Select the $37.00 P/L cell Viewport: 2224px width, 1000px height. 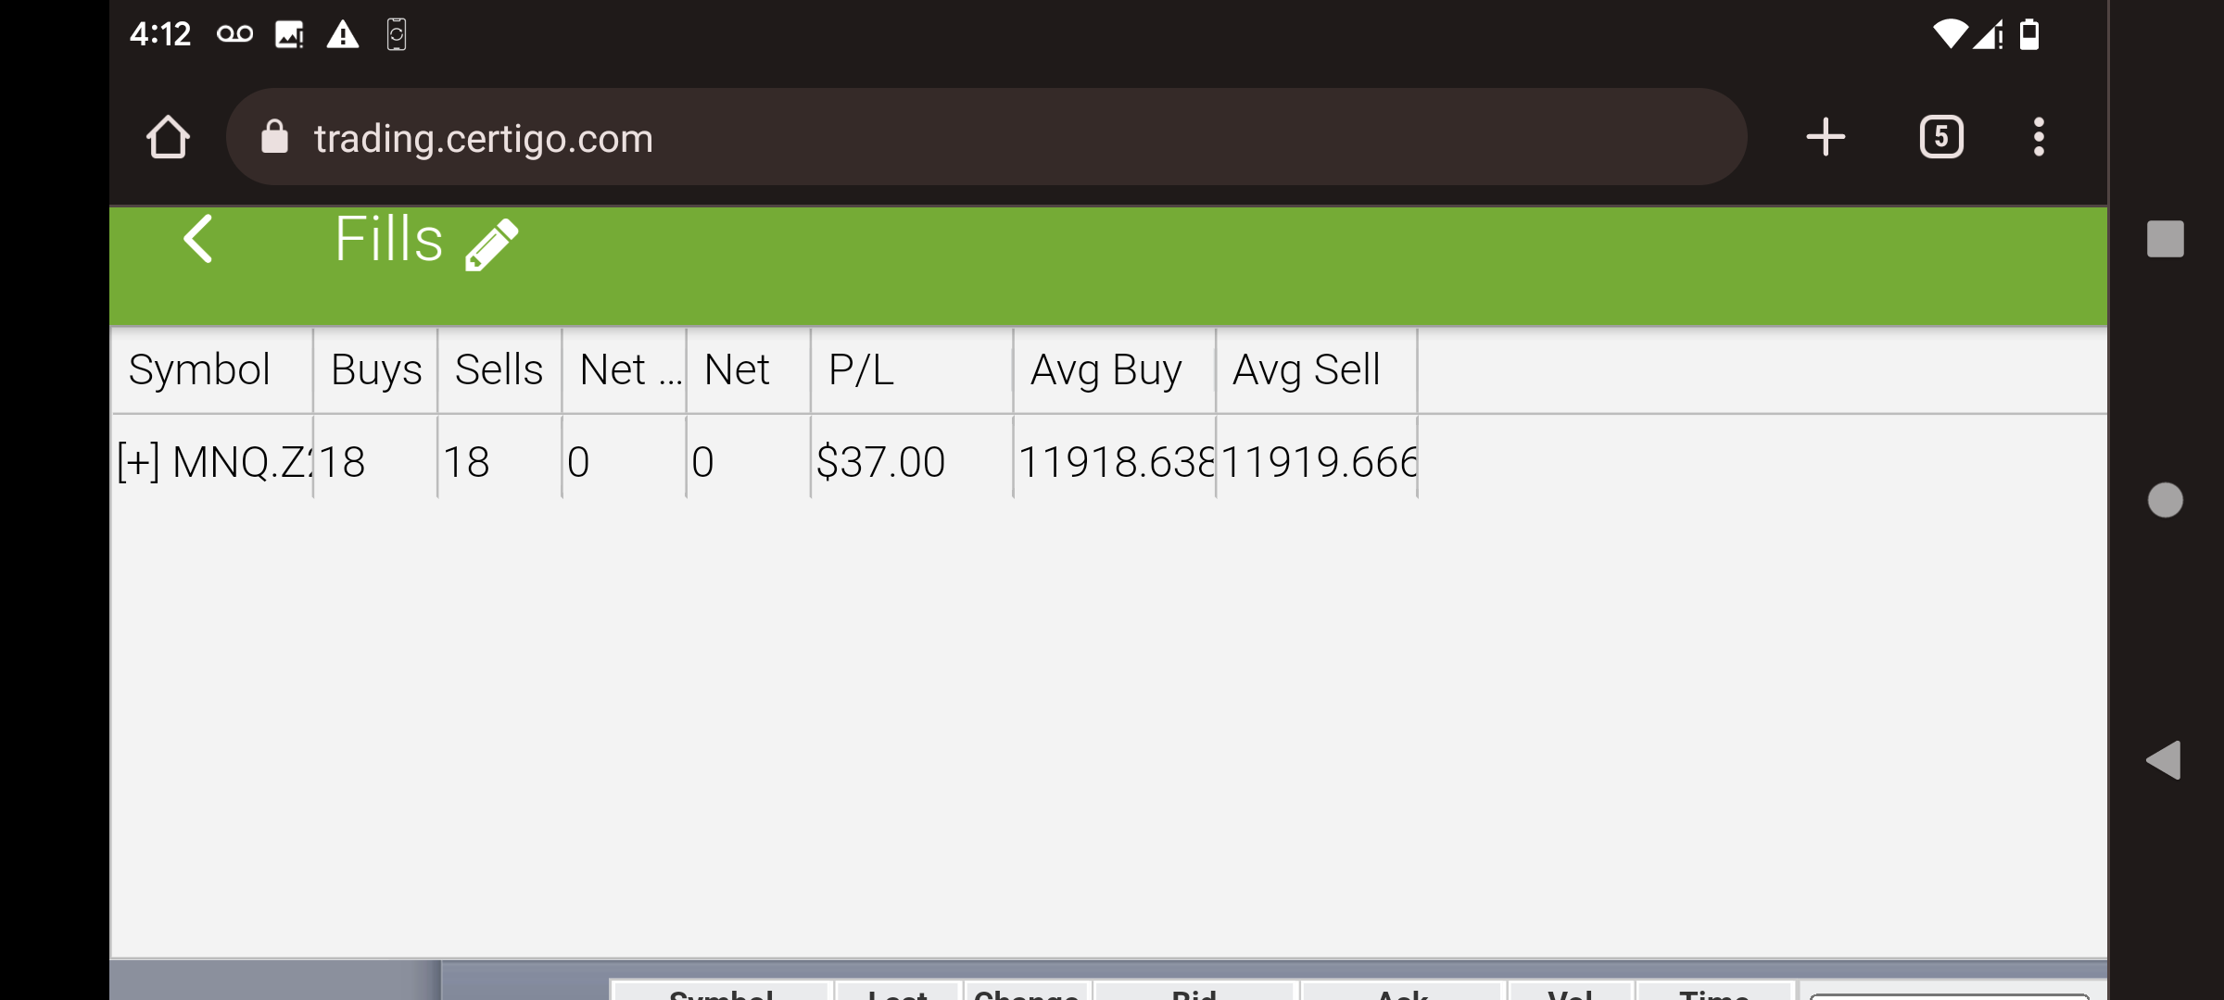[912, 461]
